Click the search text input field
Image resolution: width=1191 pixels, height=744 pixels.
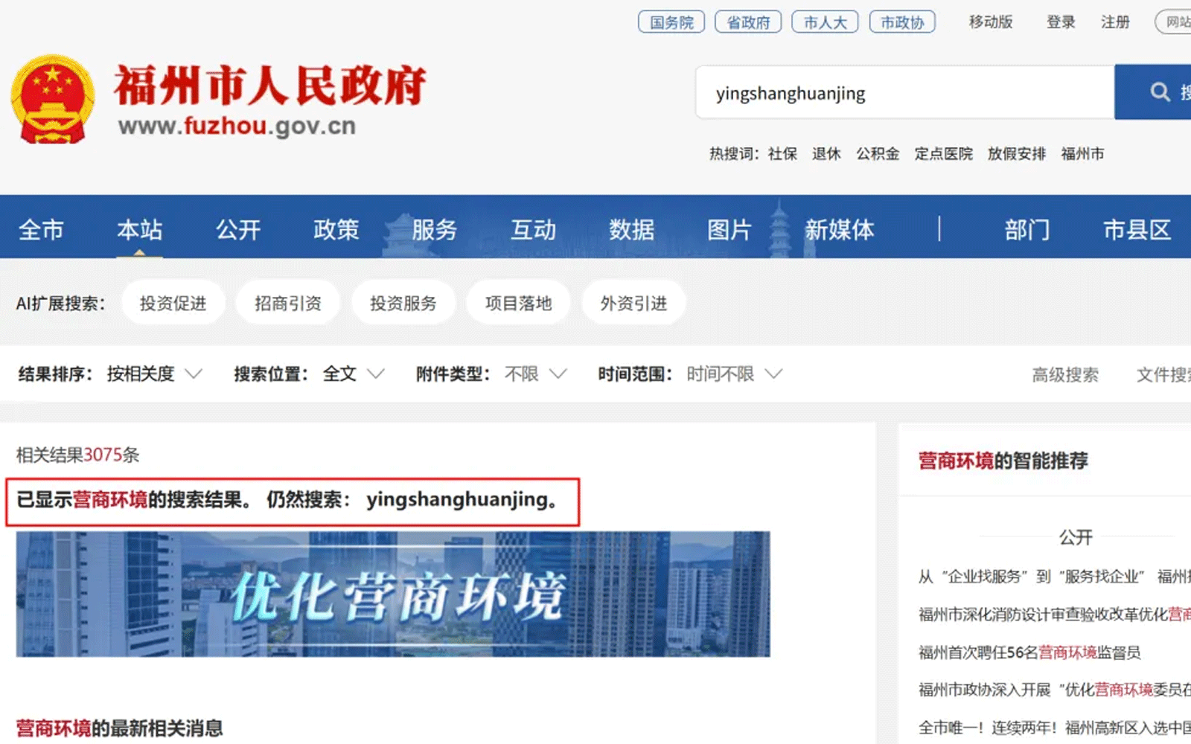(904, 93)
